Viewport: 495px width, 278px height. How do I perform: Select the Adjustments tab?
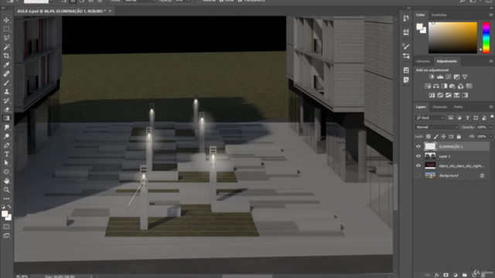(x=447, y=61)
